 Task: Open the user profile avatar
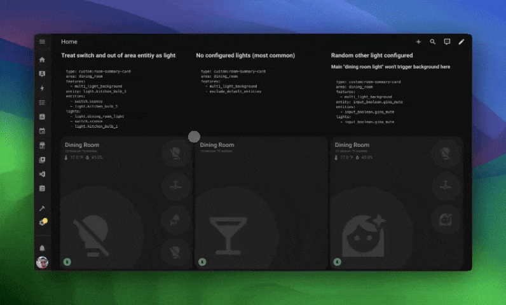coord(42,262)
